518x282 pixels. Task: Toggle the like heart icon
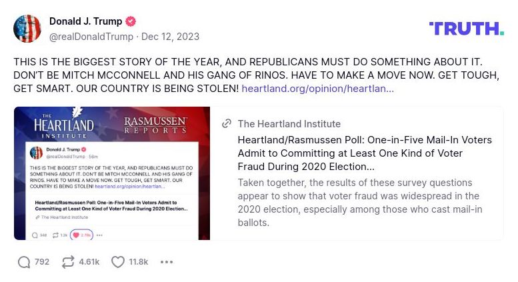[x=118, y=262]
